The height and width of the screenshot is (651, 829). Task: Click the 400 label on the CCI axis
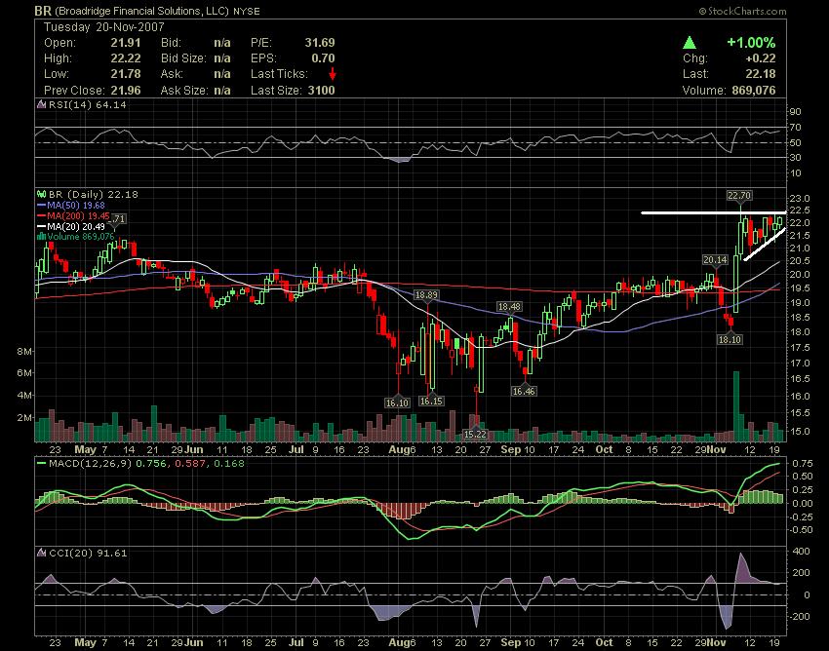click(802, 552)
